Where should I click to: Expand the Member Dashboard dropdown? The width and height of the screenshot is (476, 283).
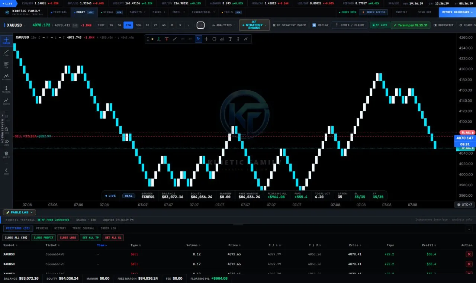pyautogui.click(x=457, y=12)
